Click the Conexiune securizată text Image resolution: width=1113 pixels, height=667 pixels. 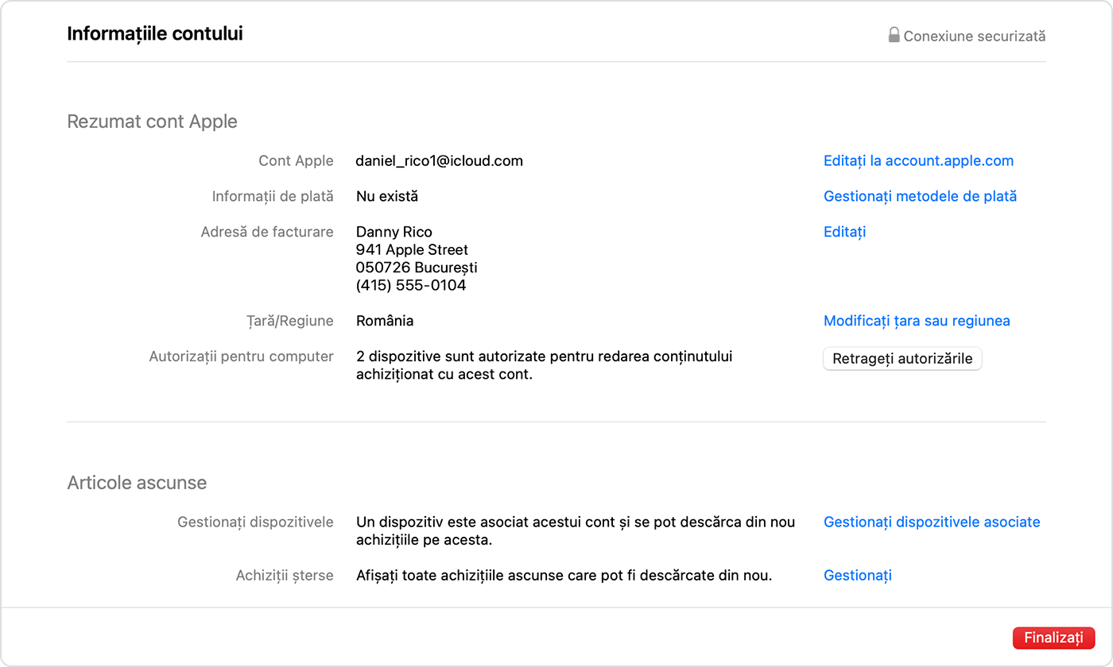[975, 36]
